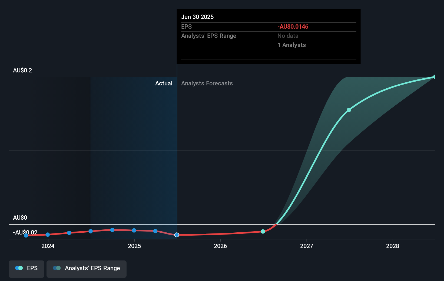Switch to the Analysts Forecasts section

click(207, 83)
